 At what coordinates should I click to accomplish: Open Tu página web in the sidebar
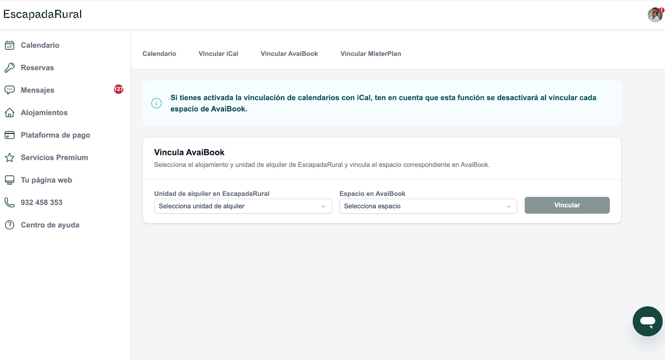(x=47, y=180)
